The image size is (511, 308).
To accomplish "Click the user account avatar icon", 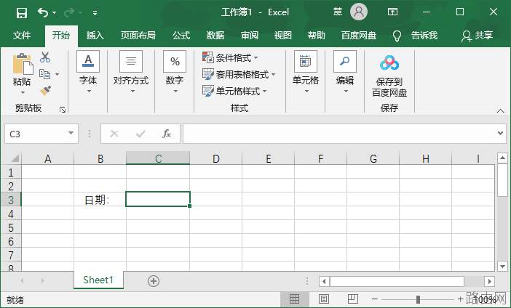I will (x=358, y=12).
